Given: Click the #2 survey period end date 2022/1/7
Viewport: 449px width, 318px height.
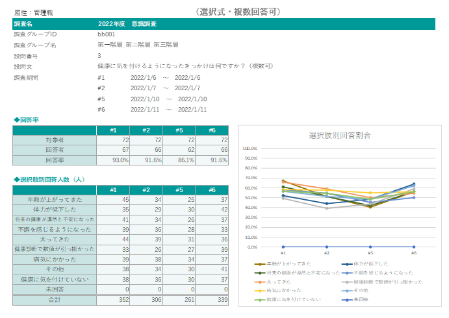Looking at the screenshot, I should tap(188, 88).
